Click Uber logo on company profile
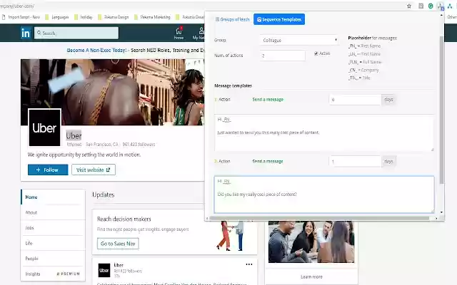 44,128
